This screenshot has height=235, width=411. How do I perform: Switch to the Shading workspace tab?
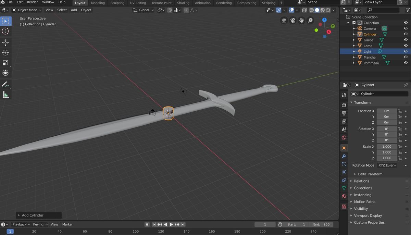tap(183, 3)
